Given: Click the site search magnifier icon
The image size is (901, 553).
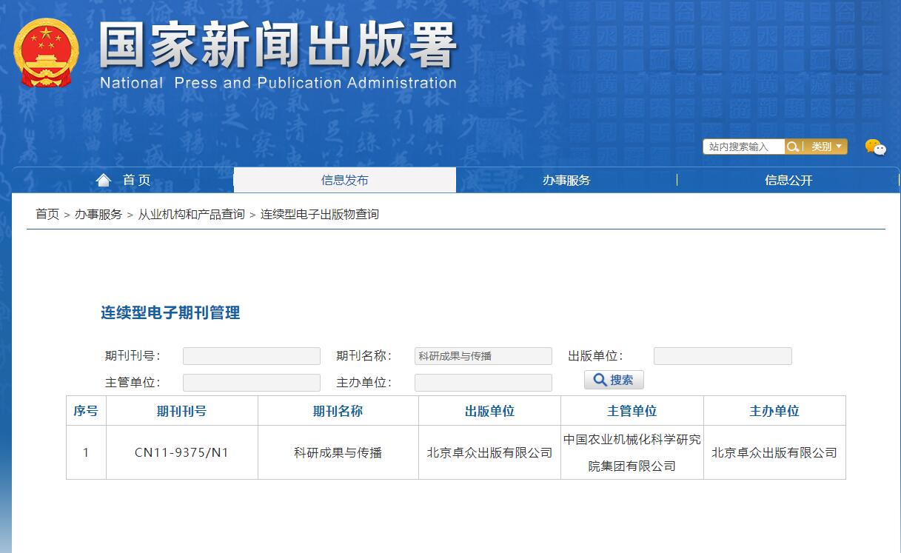Looking at the screenshot, I should pyautogui.click(x=792, y=147).
